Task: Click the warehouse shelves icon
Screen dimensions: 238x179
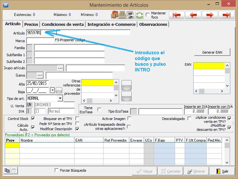Action: click(x=122, y=15)
